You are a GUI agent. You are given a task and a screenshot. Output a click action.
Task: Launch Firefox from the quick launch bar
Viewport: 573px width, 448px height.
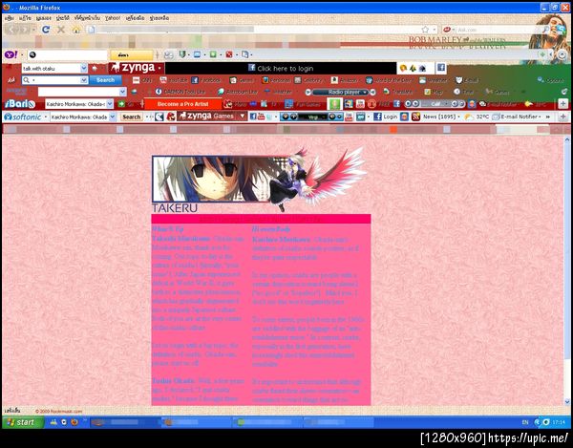(x=74, y=422)
